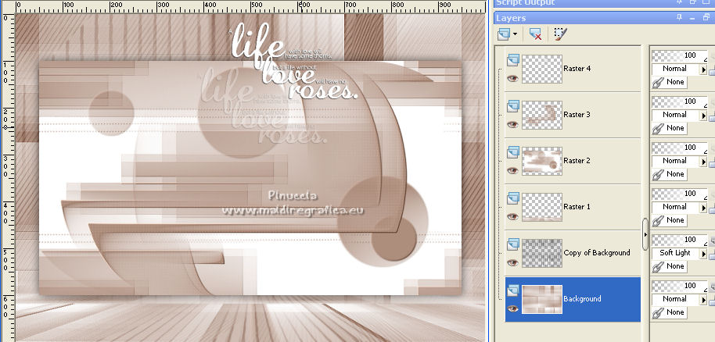Select the Raster 4 layer name
The width and height of the screenshot is (715, 342).
pyautogui.click(x=577, y=69)
